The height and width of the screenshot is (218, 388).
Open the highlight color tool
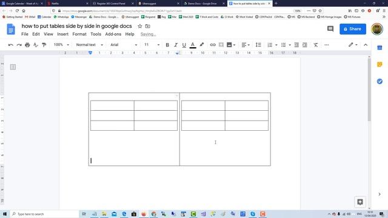[202, 45]
